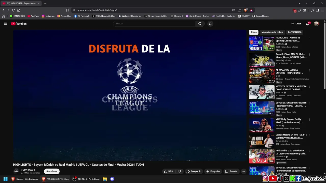326x183 pixels.
Task: Click the address bar URL
Action: coord(98,10)
